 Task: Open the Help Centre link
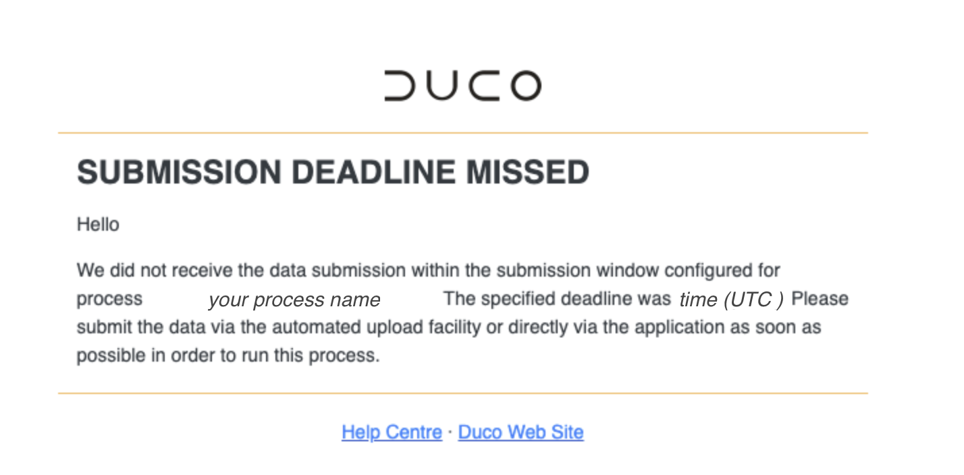[392, 432]
